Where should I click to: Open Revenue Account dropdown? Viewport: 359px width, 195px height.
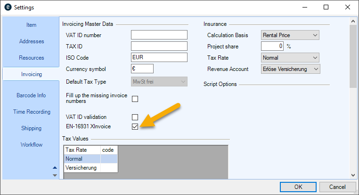pyautogui.click(x=290, y=69)
